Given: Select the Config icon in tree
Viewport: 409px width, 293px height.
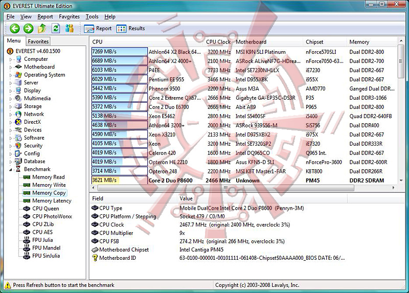Looking at the screenshot, I should tap(18, 153).
